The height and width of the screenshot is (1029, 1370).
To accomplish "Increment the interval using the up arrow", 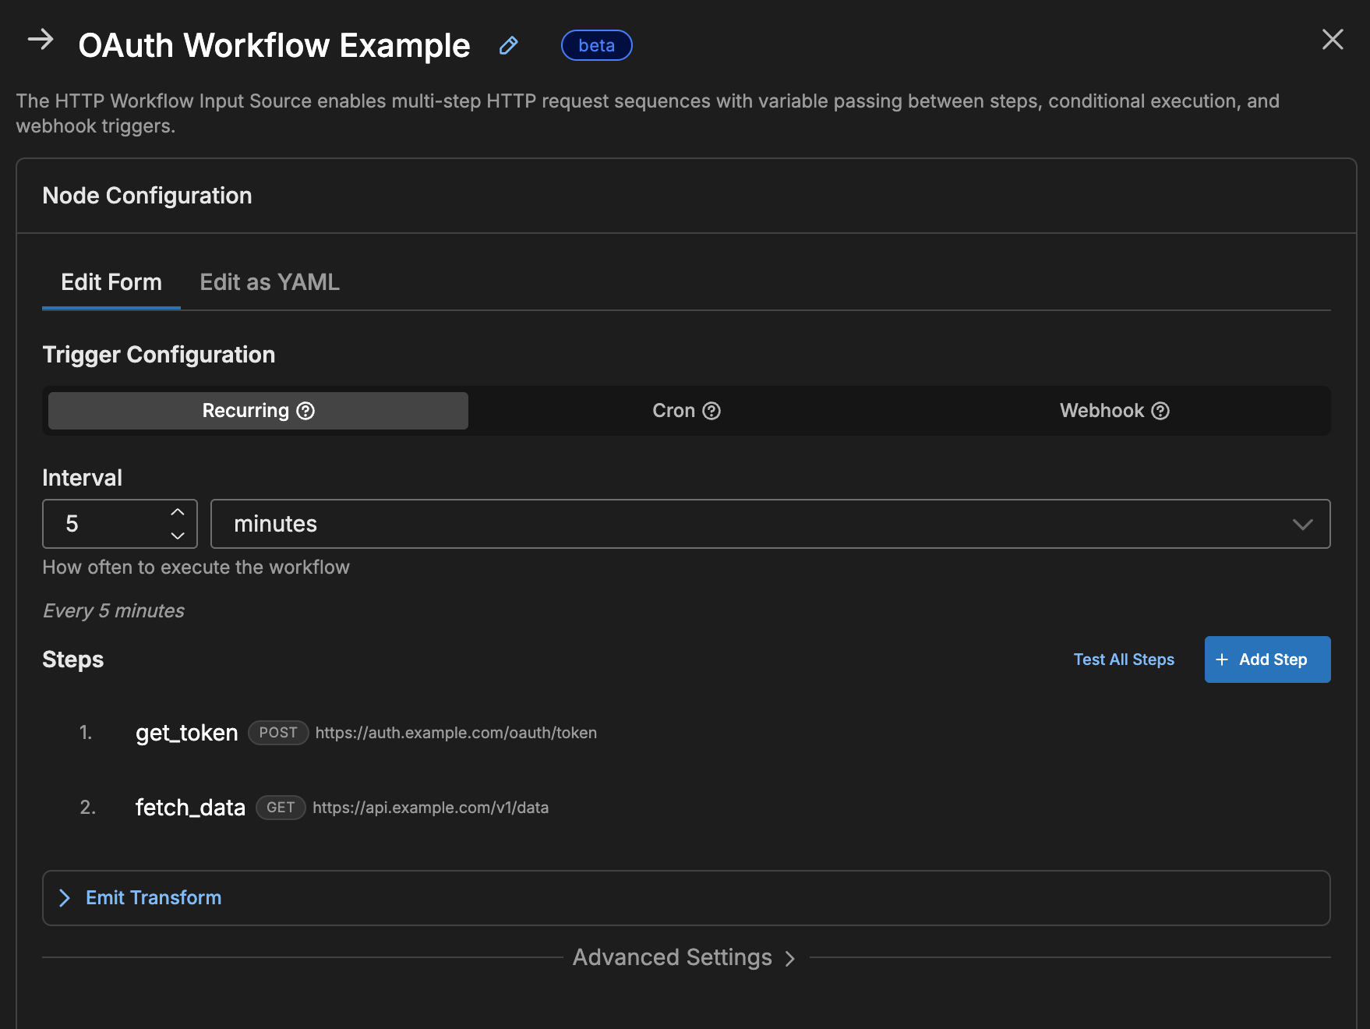I will (177, 512).
